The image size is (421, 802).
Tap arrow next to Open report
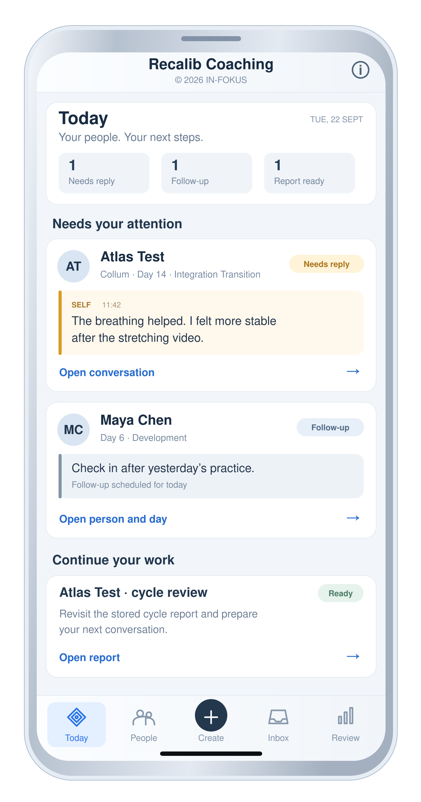[353, 656]
